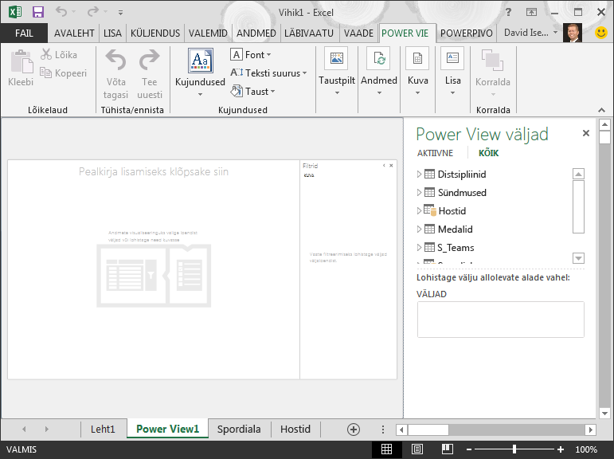Open the Taust background dropdown
This screenshot has width=614, height=459.
click(x=253, y=92)
